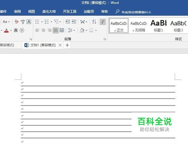
Task: Apply distributed alignment
Action: 62,30
